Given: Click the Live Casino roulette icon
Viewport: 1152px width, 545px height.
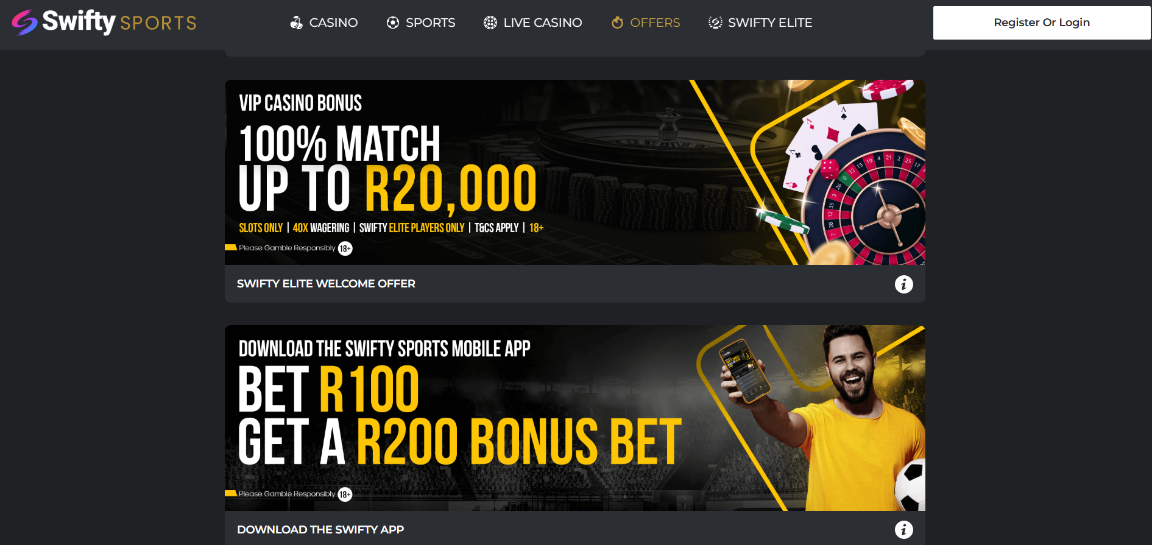Looking at the screenshot, I should 490,23.
